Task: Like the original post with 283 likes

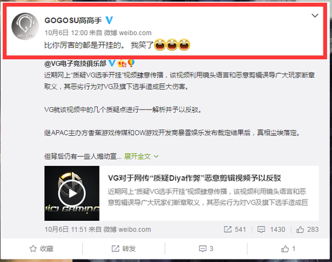Action: 307,229
